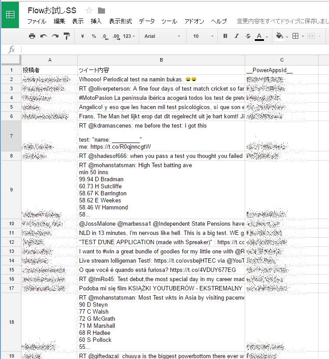
Task: Click cell with 'High Test batting ave'
Action: coord(161,190)
